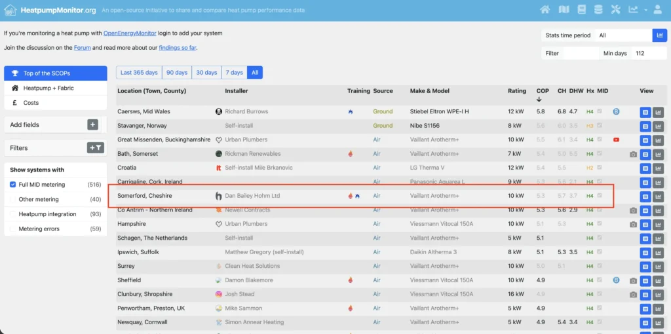Image resolution: width=671 pixels, height=334 pixels.
Task: Expand Filters with add-filter button
Action: (x=96, y=148)
